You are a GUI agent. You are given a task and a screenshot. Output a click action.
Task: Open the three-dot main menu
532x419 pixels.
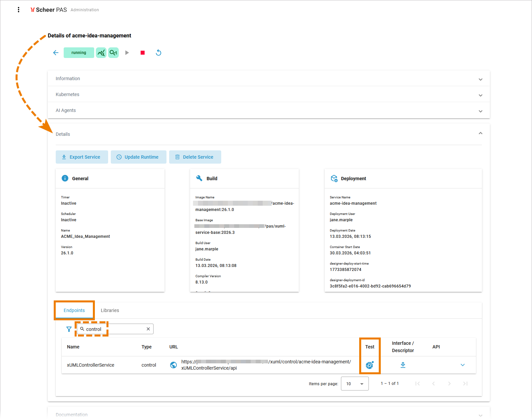point(19,10)
